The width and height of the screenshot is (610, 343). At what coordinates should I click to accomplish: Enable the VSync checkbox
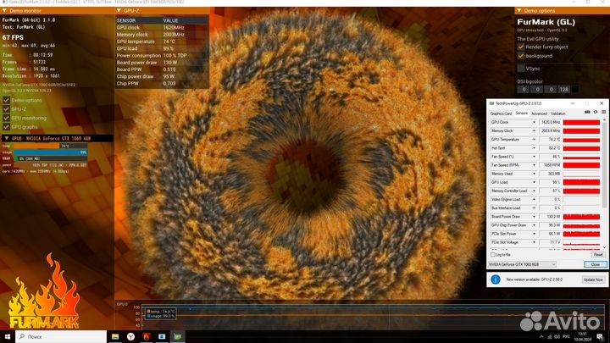tap(521, 68)
